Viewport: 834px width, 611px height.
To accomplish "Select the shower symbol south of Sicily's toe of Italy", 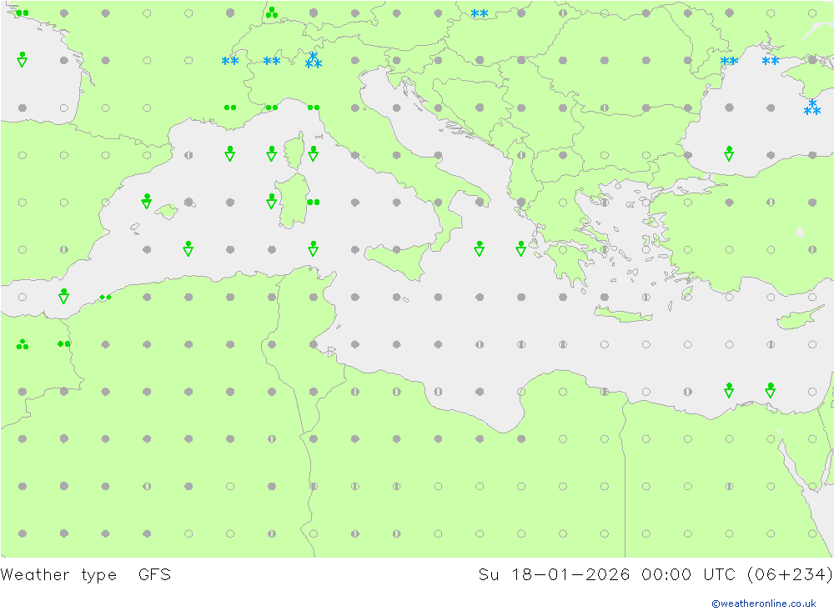I will (480, 248).
